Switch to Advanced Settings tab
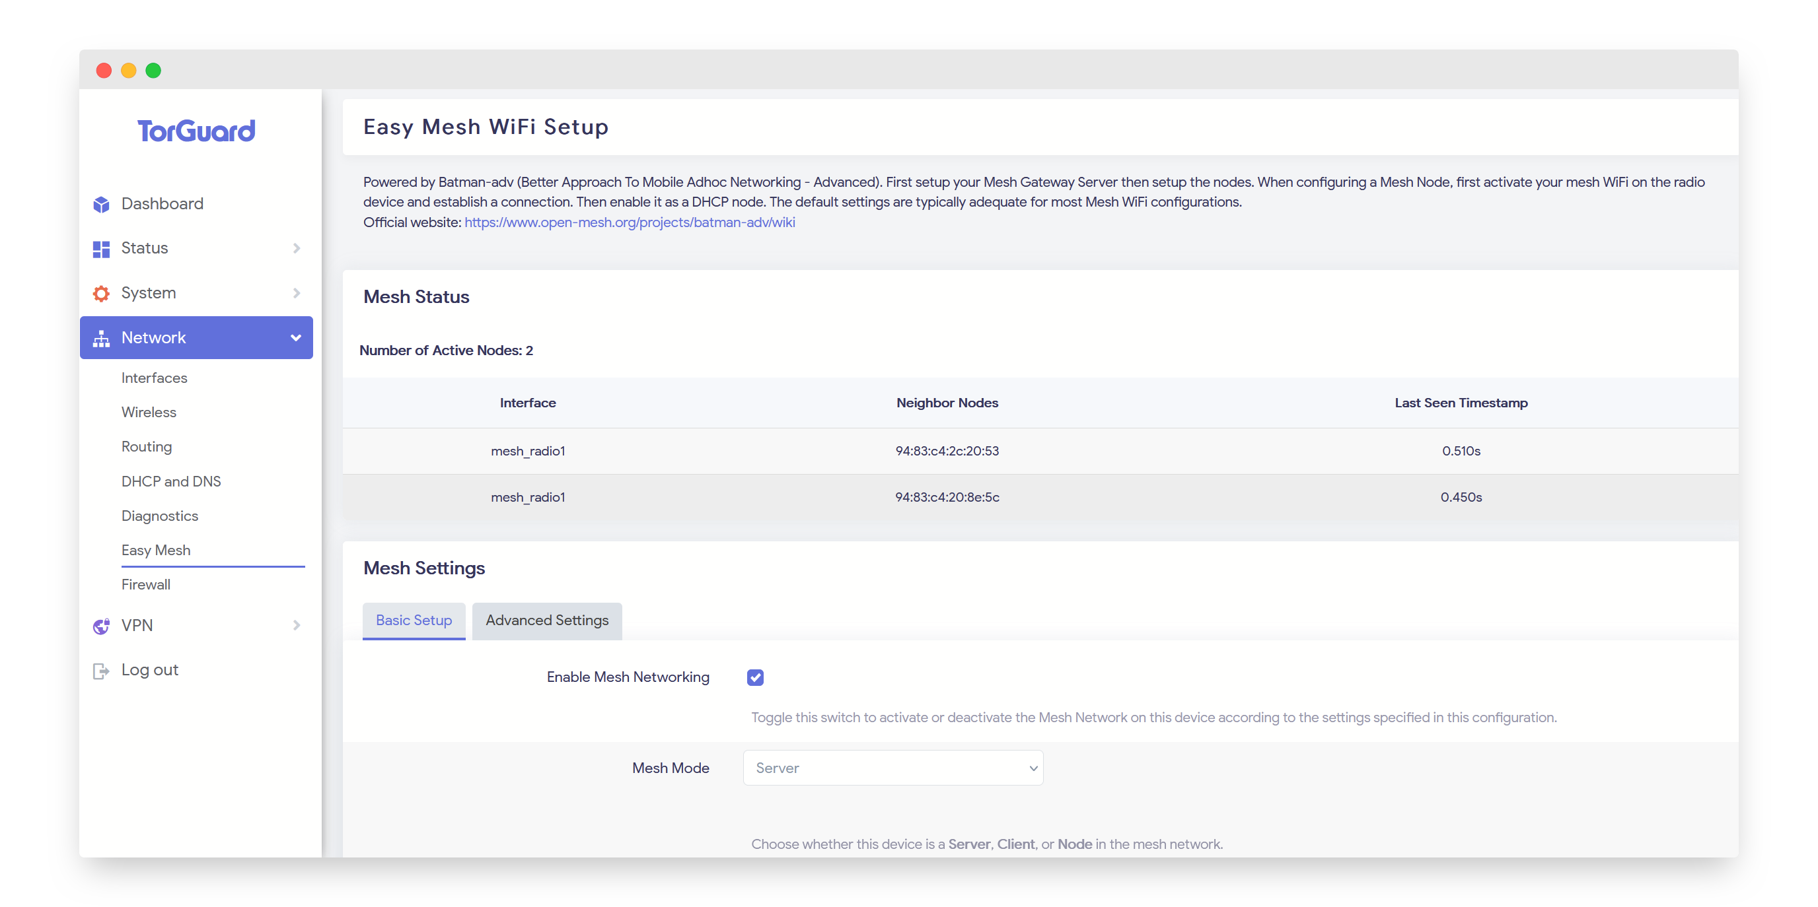The image size is (1818, 907). tap(547, 621)
